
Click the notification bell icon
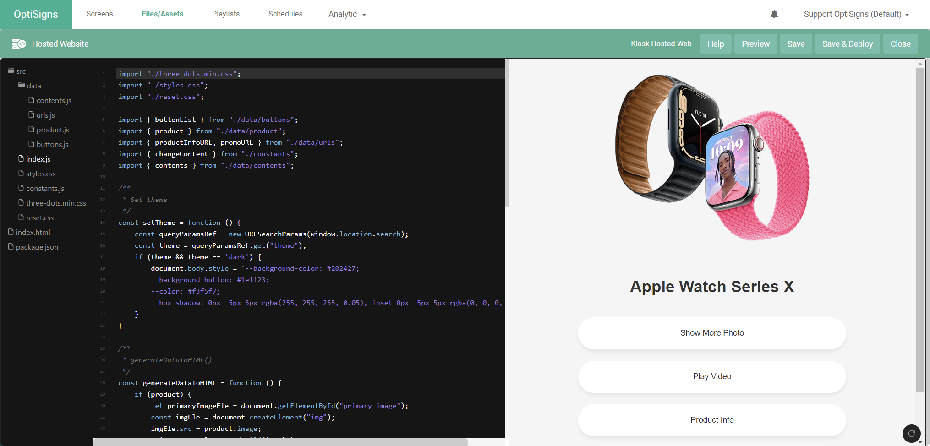(774, 14)
